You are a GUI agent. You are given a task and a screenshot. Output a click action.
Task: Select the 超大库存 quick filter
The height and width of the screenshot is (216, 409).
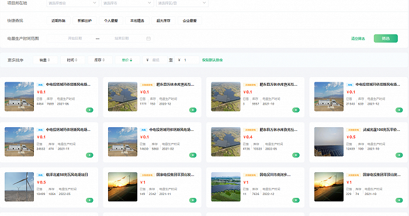[164, 20]
